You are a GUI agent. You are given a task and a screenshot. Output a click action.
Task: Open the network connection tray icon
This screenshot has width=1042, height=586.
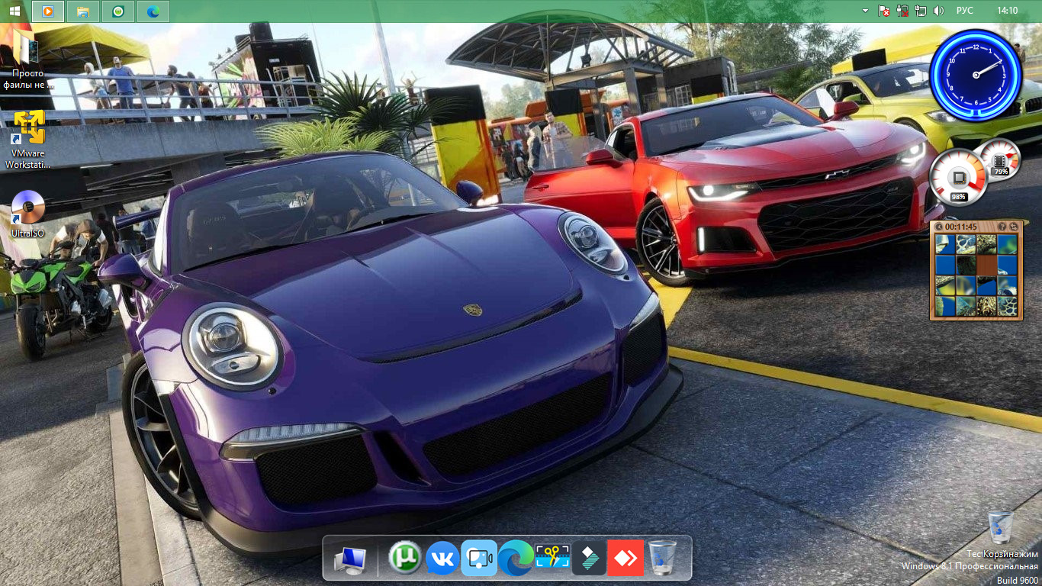tap(920, 11)
